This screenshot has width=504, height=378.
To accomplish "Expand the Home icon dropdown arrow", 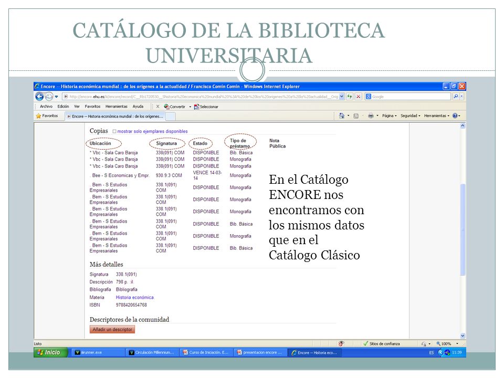I will 349,115.
